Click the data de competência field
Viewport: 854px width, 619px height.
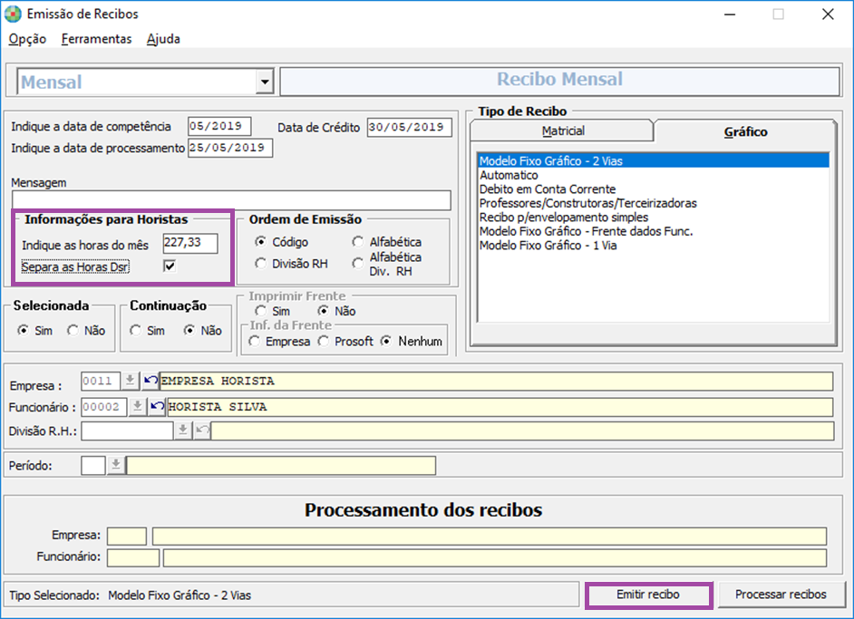tap(219, 126)
